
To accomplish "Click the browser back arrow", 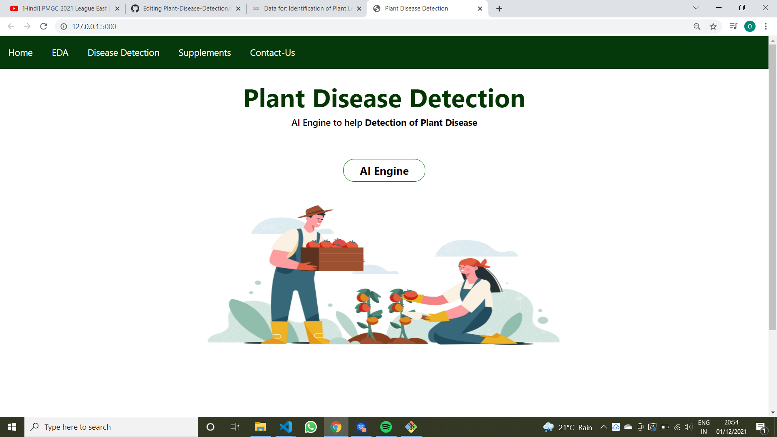I will pyautogui.click(x=11, y=26).
